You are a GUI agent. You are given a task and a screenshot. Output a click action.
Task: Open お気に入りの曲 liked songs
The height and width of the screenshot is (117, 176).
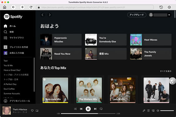pyautogui.click(x=14, y=53)
